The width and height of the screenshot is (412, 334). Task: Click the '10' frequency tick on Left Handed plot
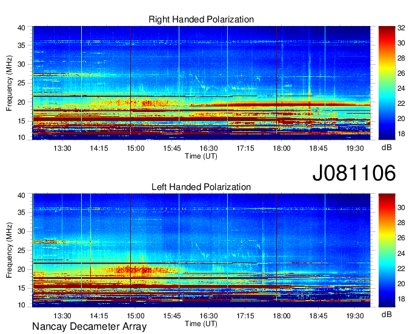point(21,305)
